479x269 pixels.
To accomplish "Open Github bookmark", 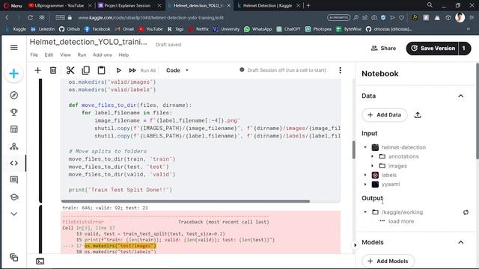I will [70, 29].
